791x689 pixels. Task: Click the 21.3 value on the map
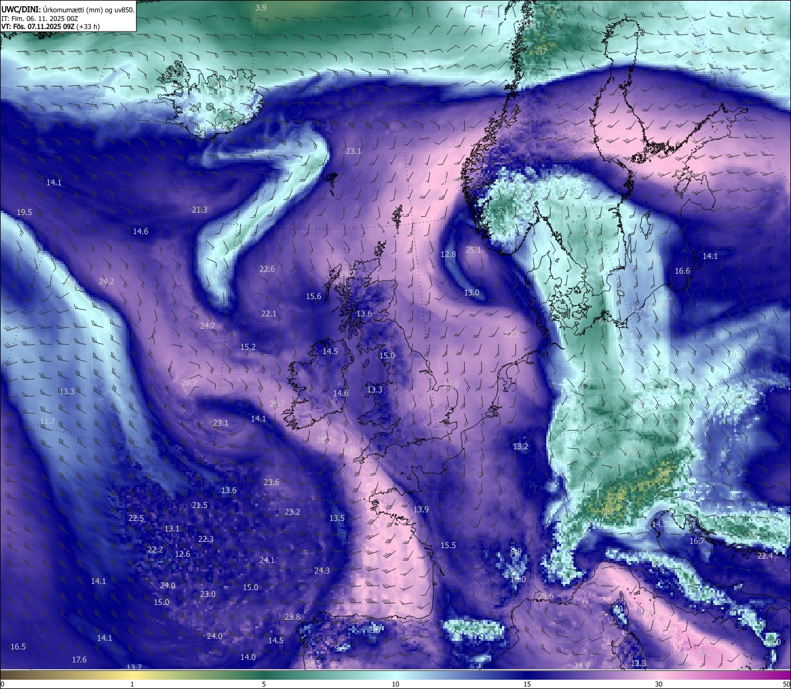click(x=200, y=209)
